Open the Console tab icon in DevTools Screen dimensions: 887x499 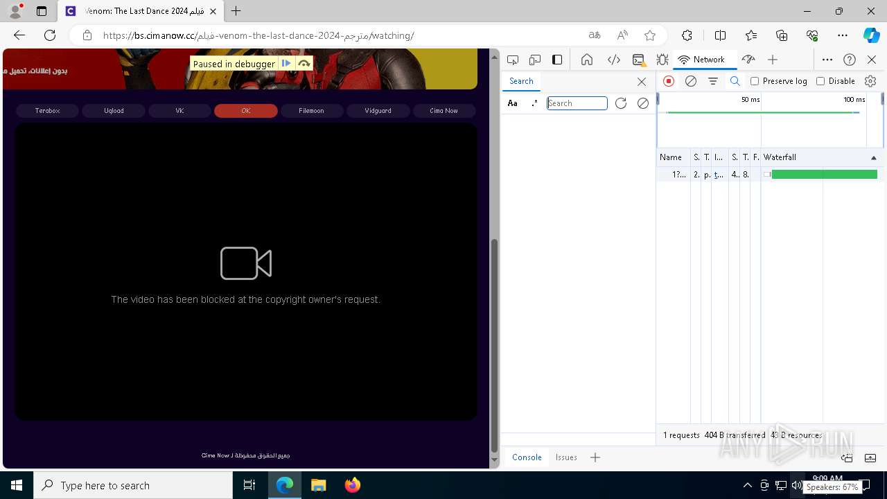pos(639,60)
